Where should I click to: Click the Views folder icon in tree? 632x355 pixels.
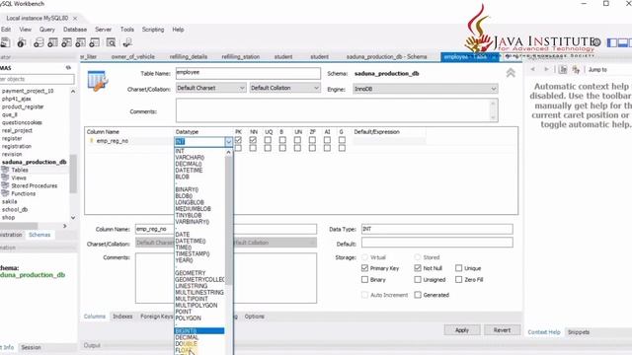(x=5, y=177)
